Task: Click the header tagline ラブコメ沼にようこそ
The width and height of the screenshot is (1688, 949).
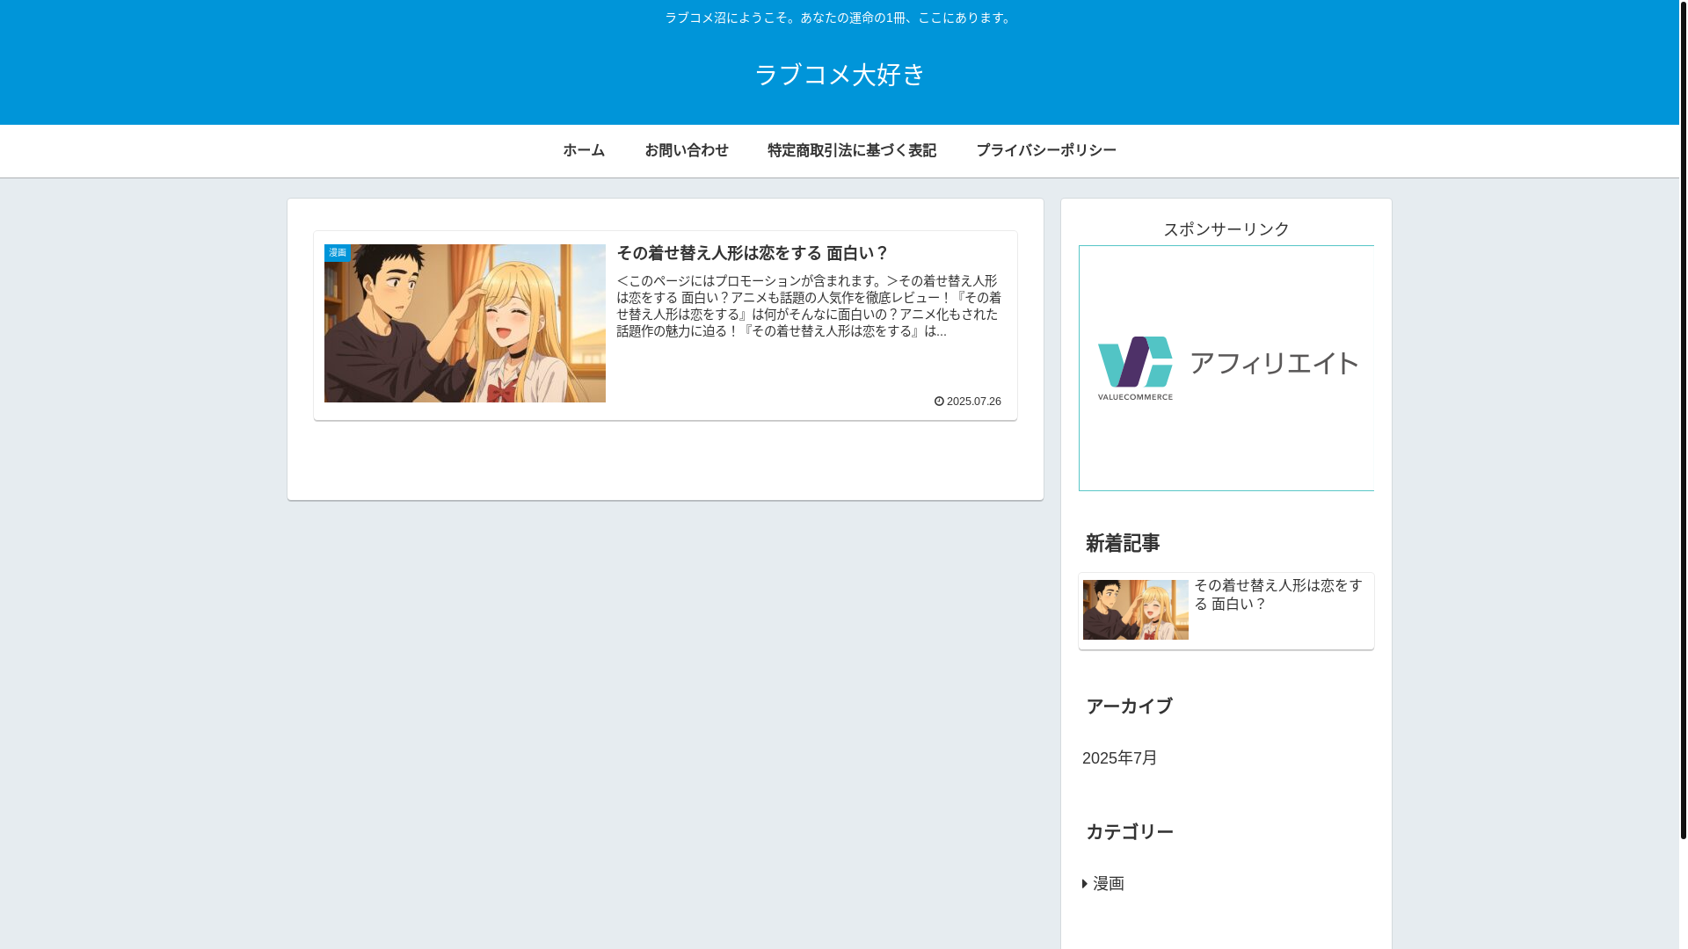Action: point(840,18)
